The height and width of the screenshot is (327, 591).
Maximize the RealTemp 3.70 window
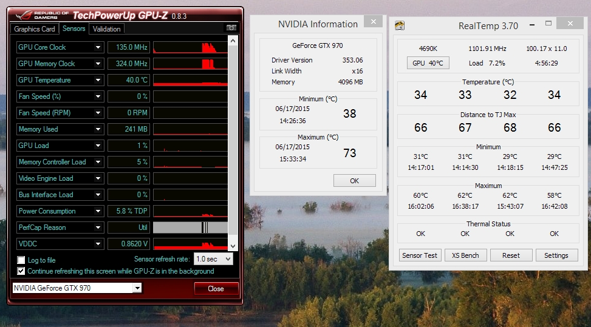pyautogui.click(x=548, y=24)
